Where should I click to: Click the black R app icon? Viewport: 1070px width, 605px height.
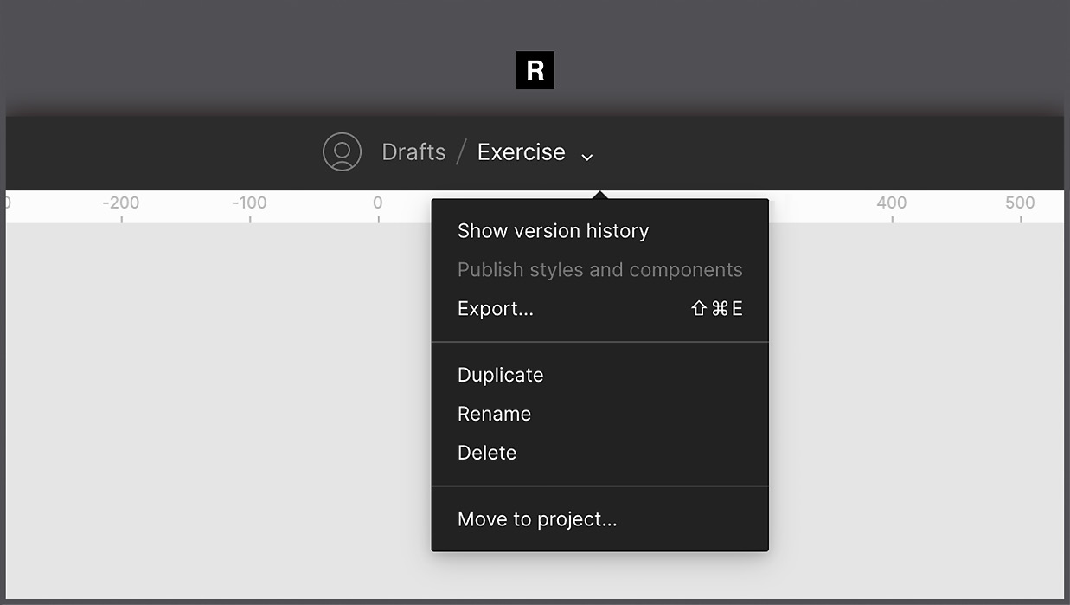tap(535, 70)
